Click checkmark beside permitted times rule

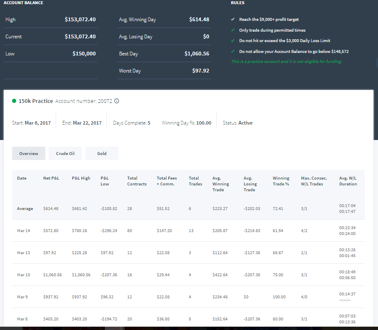232,30
